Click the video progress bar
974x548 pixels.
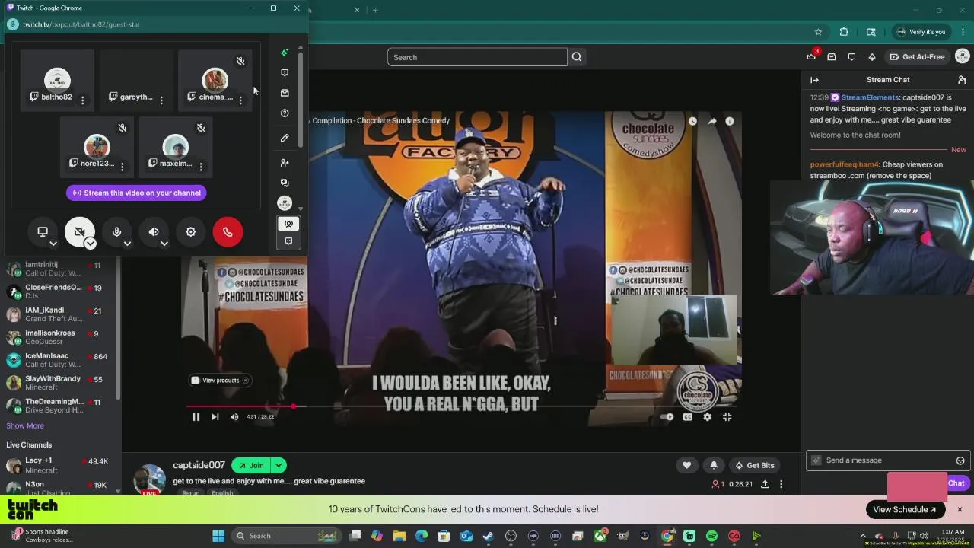tap(462, 406)
